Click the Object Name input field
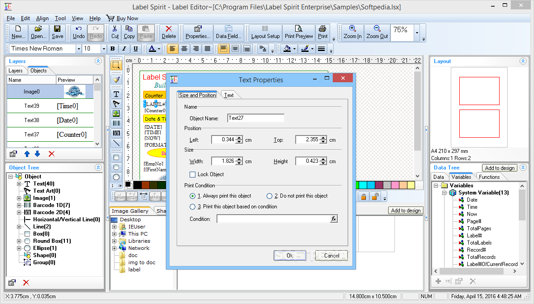 [255, 118]
